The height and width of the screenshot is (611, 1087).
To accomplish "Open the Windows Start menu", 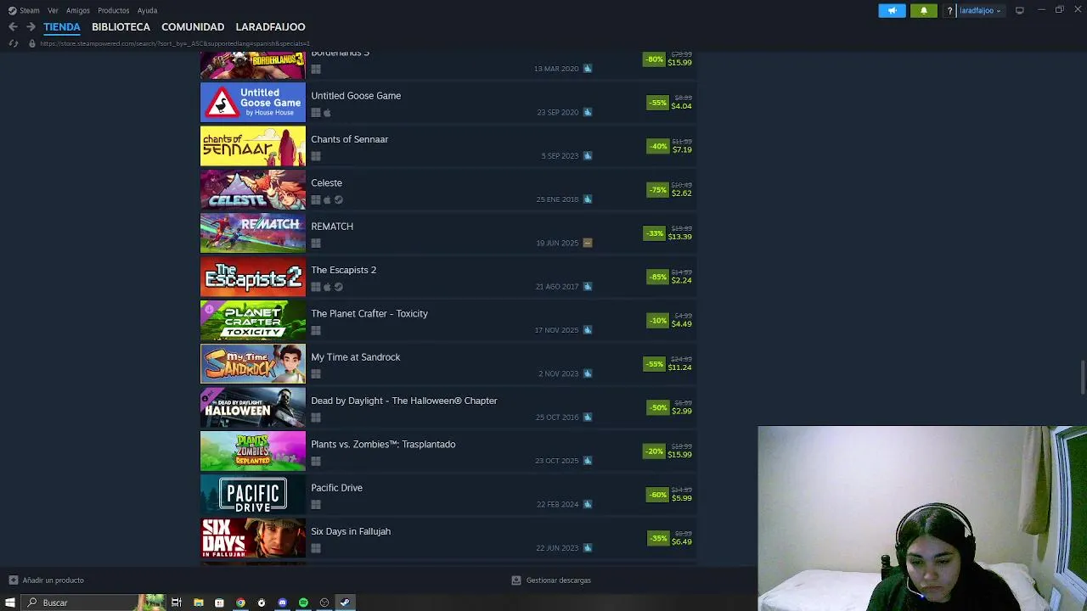I will pyautogui.click(x=10, y=603).
